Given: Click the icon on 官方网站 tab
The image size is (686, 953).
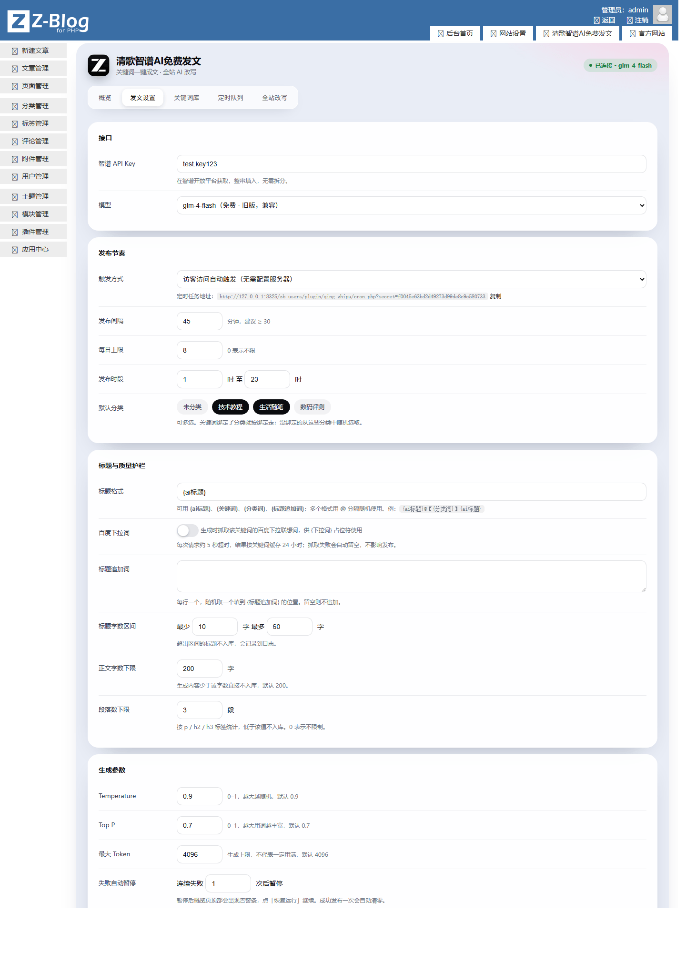Looking at the screenshot, I should pos(633,34).
